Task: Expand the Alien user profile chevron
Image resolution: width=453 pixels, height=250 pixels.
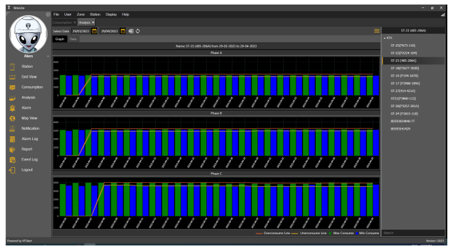Action: [x=48, y=56]
